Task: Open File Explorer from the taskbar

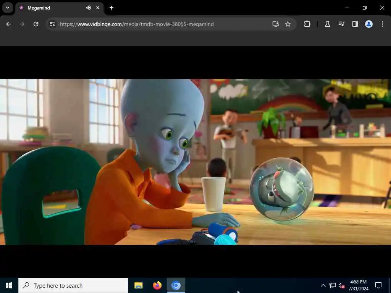Action: pyautogui.click(x=138, y=285)
